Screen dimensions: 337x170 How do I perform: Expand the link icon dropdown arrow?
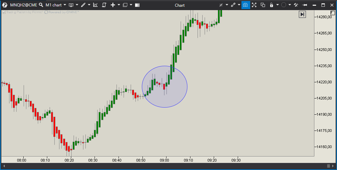coord(239,5)
